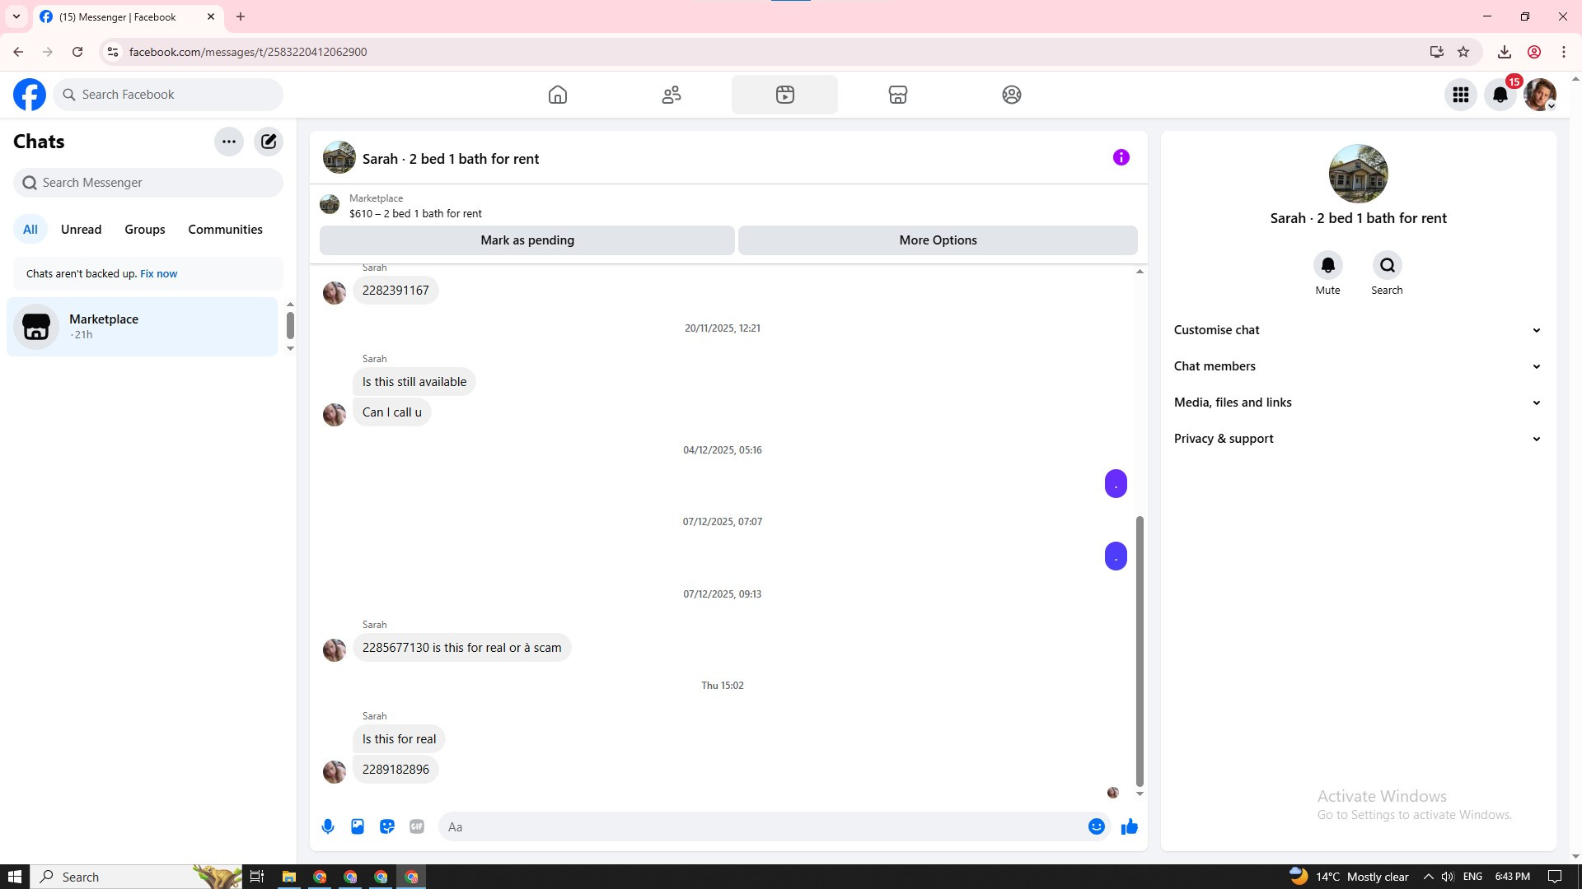Open the emoji picker in message box
The width and height of the screenshot is (1582, 889).
[1096, 826]
